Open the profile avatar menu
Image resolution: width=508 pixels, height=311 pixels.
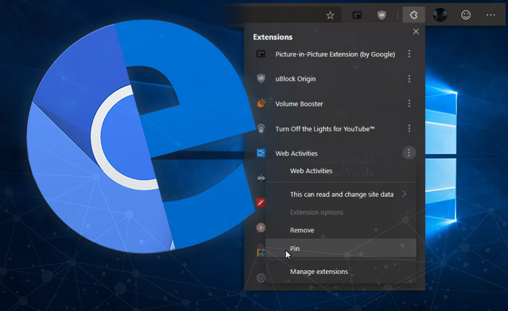pos(440,15)
